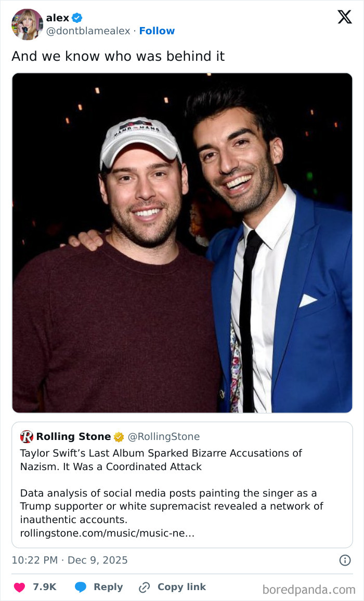
Task: Click alex's blue verified badge
Action: [x=77, y=17]
